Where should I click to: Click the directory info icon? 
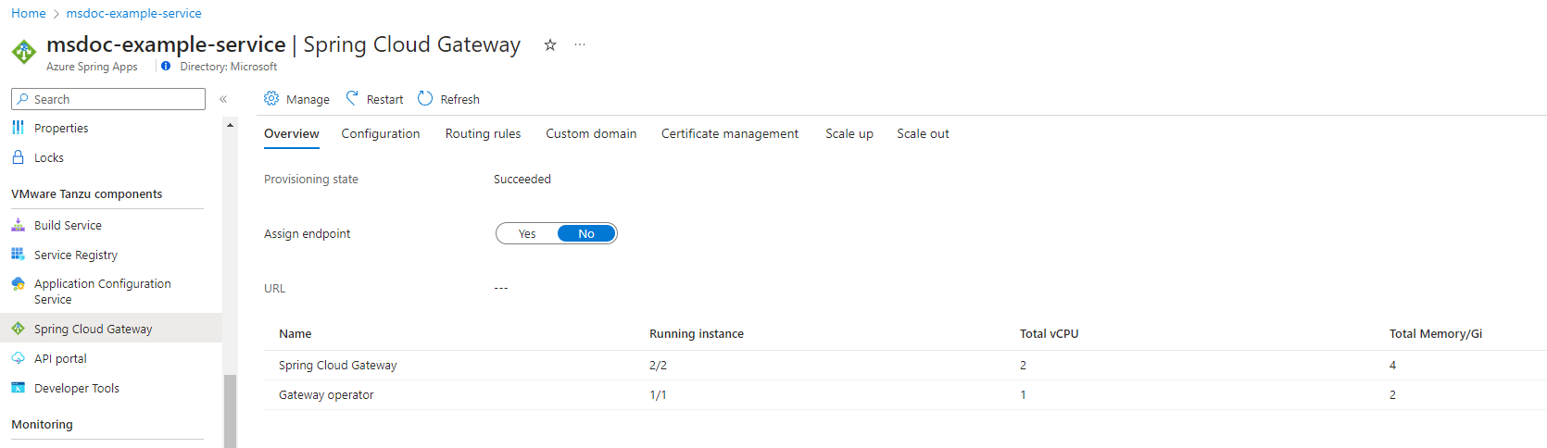(166, 67)
